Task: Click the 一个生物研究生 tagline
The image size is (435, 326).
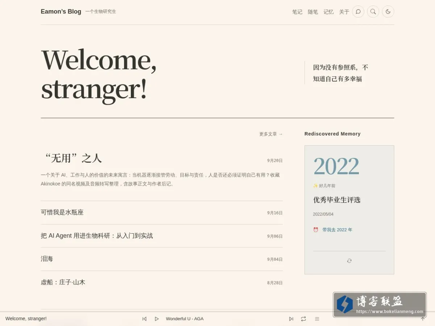Action: [101, 12]
